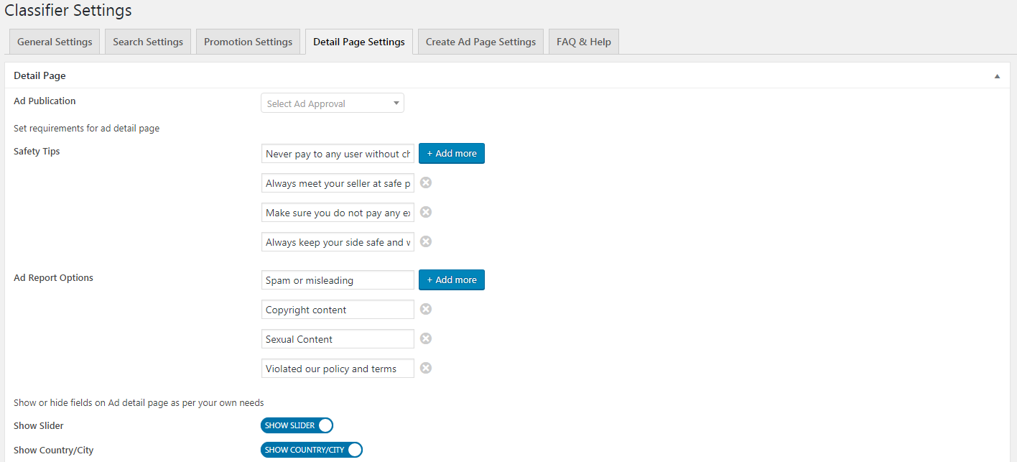
Task: Select the Detail Page Settings tab
Action: 359,42
